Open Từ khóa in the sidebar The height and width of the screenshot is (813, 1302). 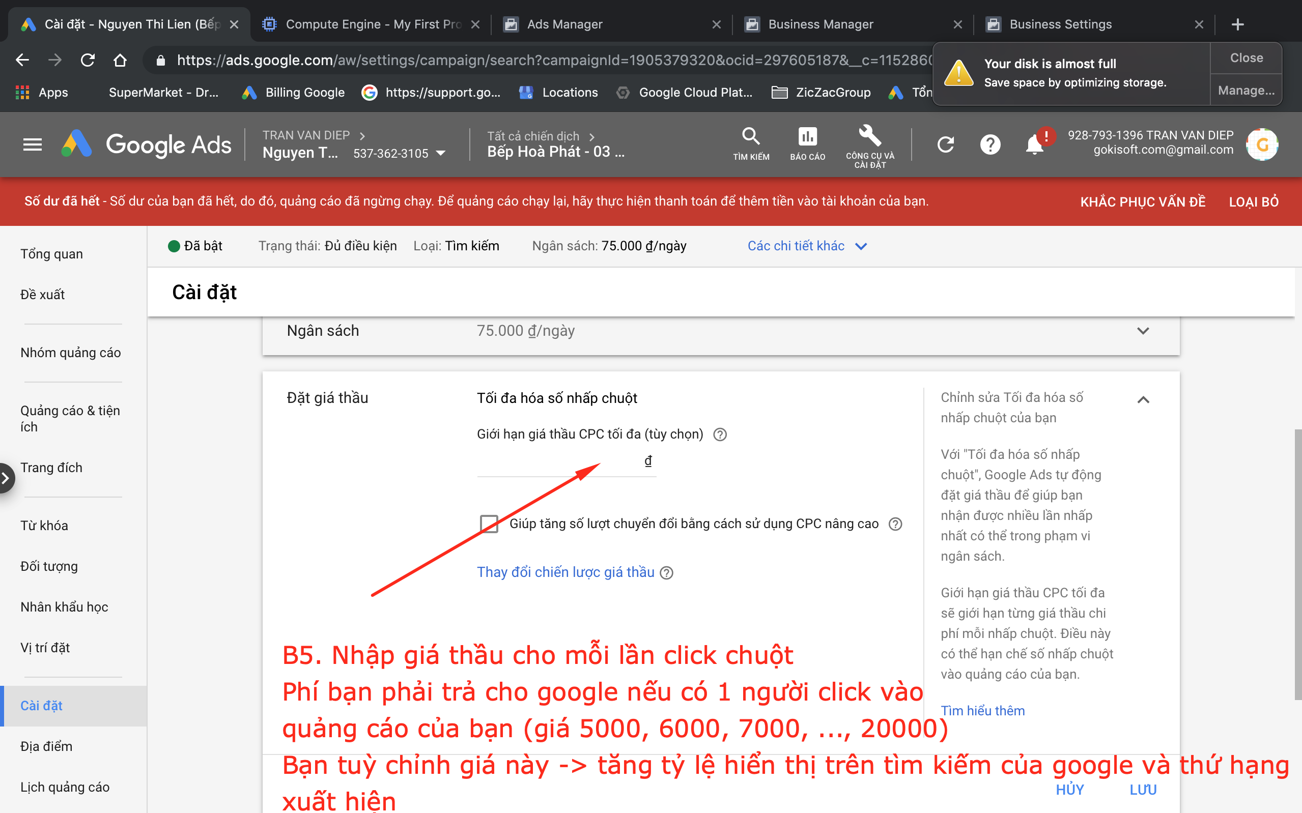click(x=44, y=526)
